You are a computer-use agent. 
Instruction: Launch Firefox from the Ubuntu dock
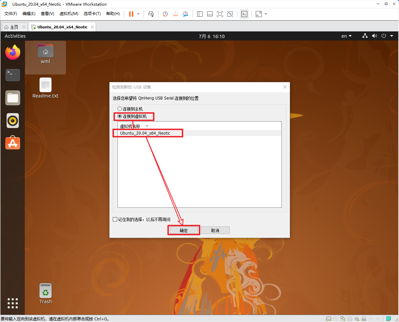click(13, 52)
